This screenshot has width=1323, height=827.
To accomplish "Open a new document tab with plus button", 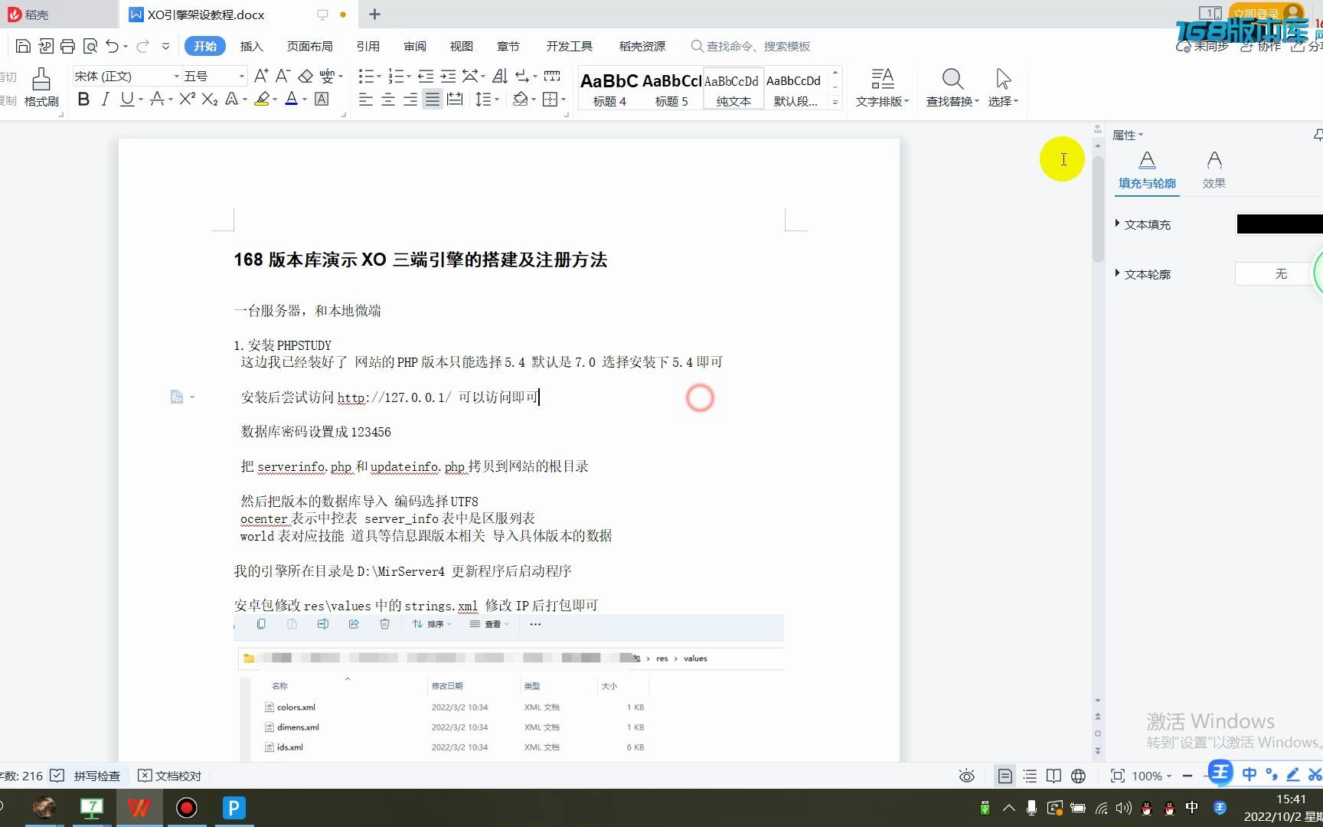I will [374, 14].
